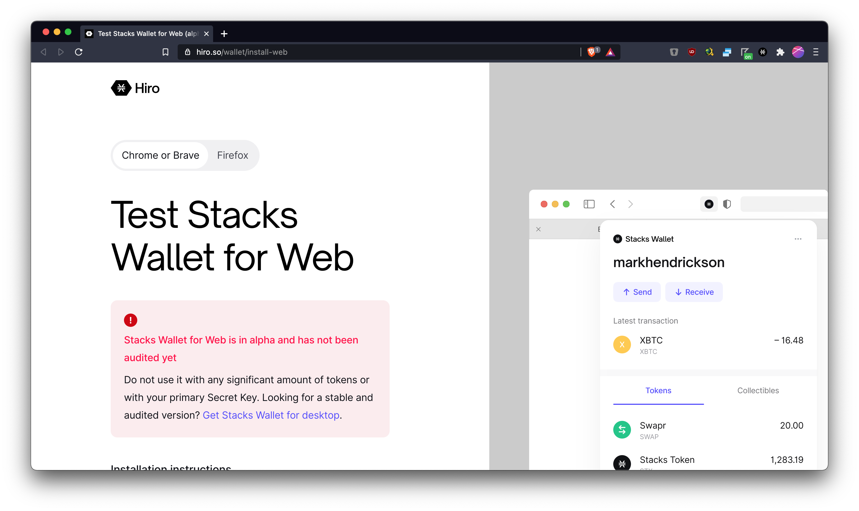Screen dimensions: 859x511
Task: Click the "Swapr" token name
Action: 653,426
